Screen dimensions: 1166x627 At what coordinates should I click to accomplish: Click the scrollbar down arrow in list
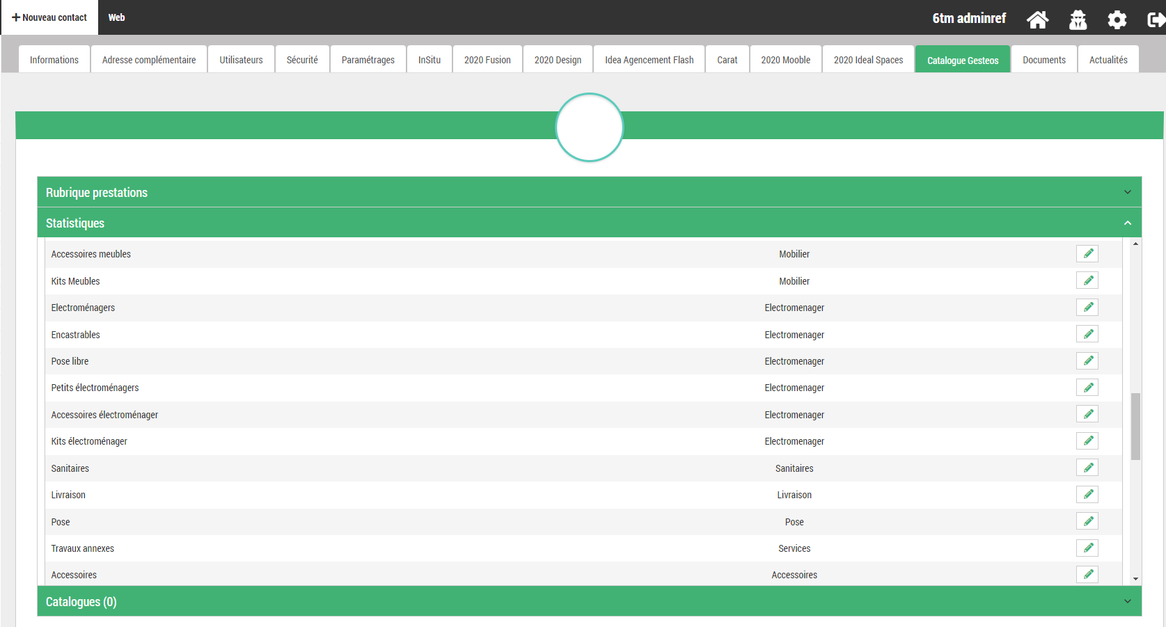1135,578
